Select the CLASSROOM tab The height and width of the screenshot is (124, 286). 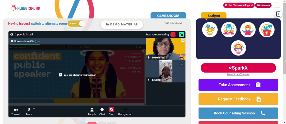[x=168, y=16]
